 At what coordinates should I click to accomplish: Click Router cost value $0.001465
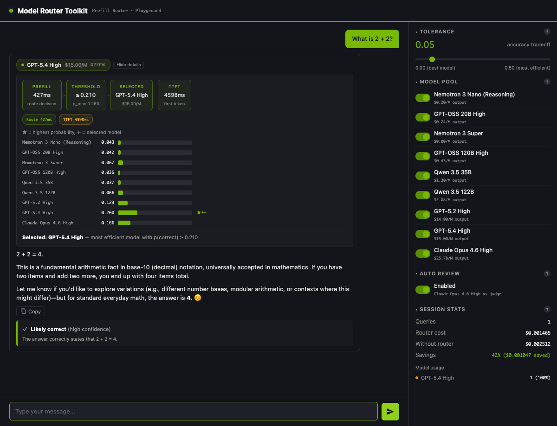(538, 333)
